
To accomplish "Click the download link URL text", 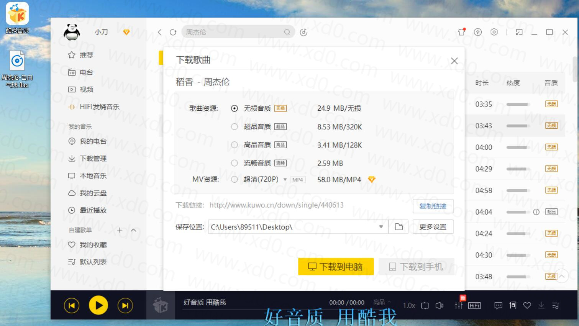I will [x=276, y=205].
